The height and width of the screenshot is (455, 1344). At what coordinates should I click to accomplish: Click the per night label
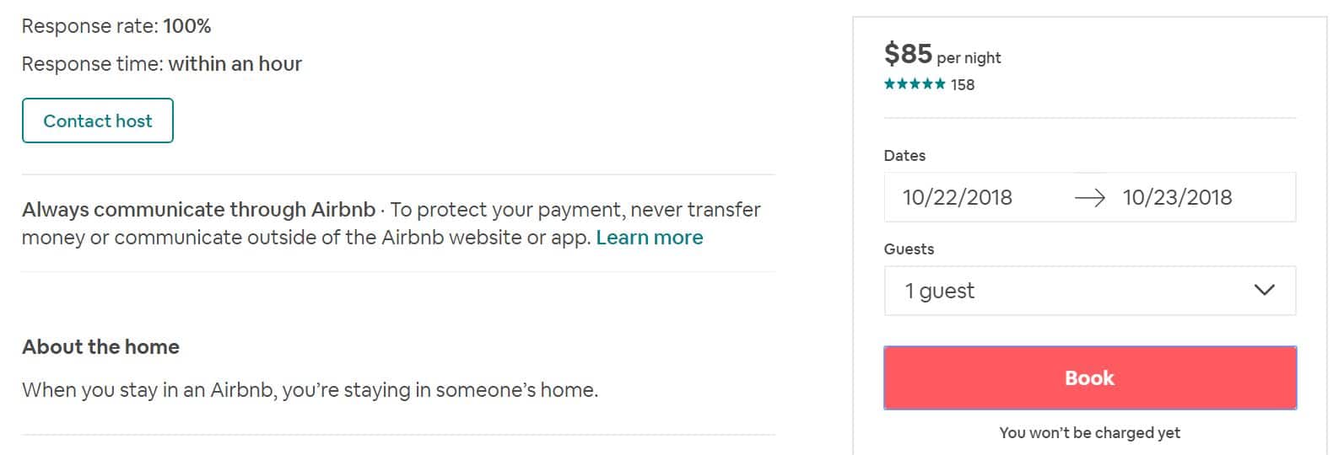coord(969,58)
